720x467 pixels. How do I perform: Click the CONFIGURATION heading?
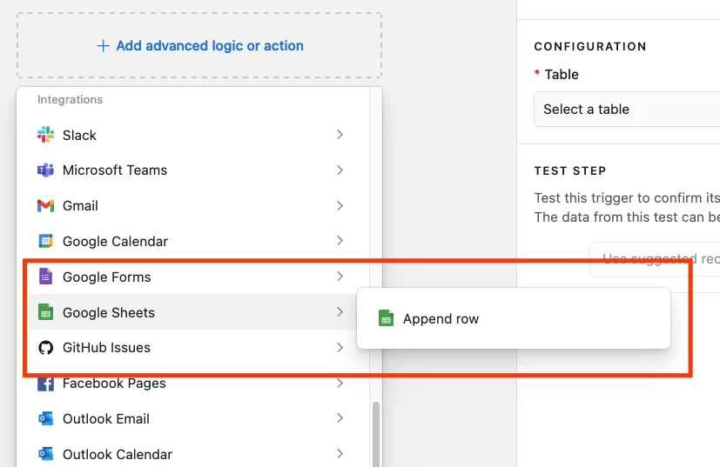coord(590,46)
